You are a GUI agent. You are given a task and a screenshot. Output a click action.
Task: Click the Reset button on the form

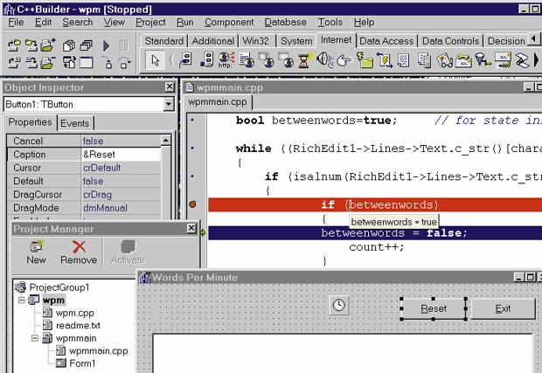click(x=434, y=308)
